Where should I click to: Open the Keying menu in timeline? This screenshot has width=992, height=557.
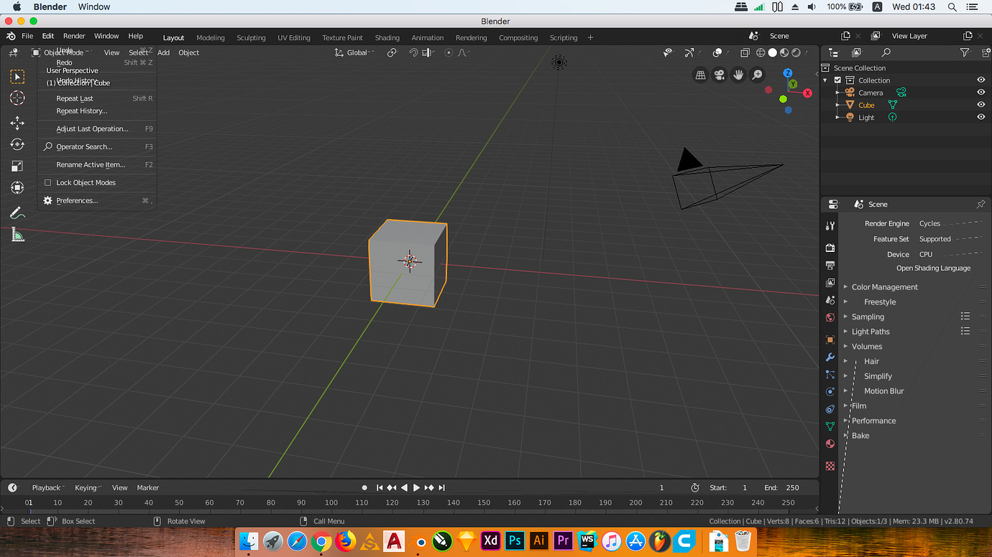(x=87, y=487)
